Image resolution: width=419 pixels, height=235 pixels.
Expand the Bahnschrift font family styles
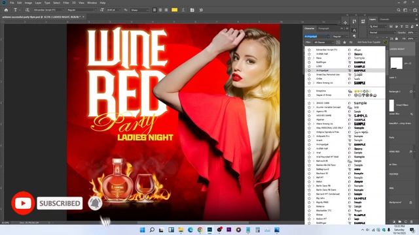pyautogui.click(x=314, y=161)
